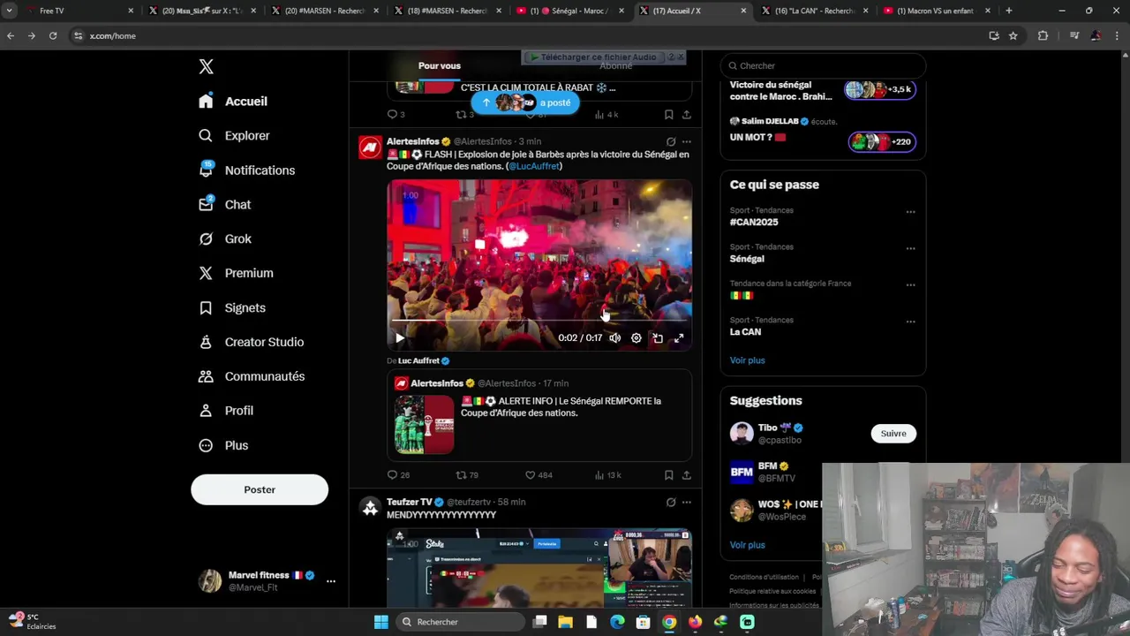
Task: Click taskbar Rechercher search box
Action: click(459, 622)
